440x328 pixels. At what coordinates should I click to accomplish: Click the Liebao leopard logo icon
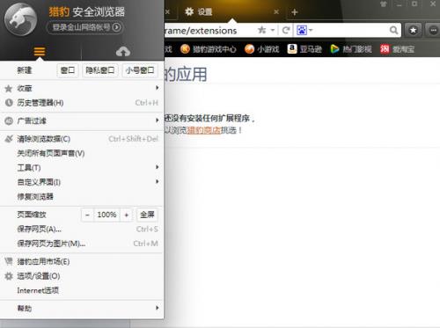pos(20,19)
